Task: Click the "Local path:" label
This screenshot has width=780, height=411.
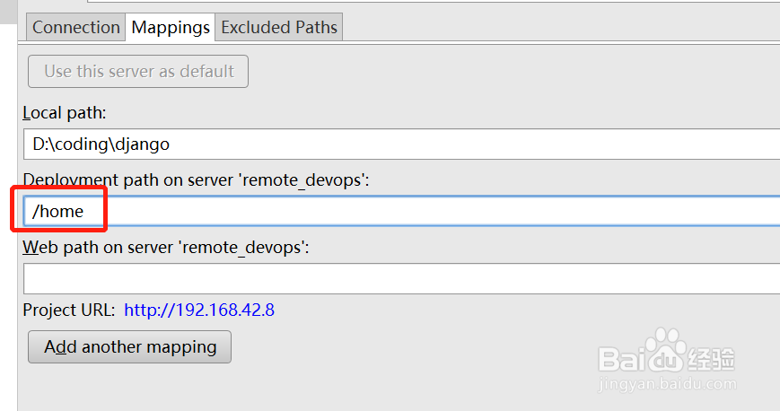Action: pyautogui.click(x=65, y=113)
